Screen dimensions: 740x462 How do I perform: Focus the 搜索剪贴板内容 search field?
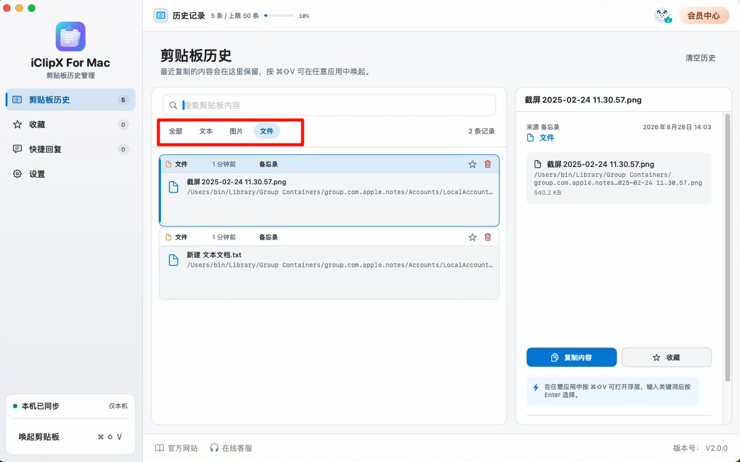point(329,105)
